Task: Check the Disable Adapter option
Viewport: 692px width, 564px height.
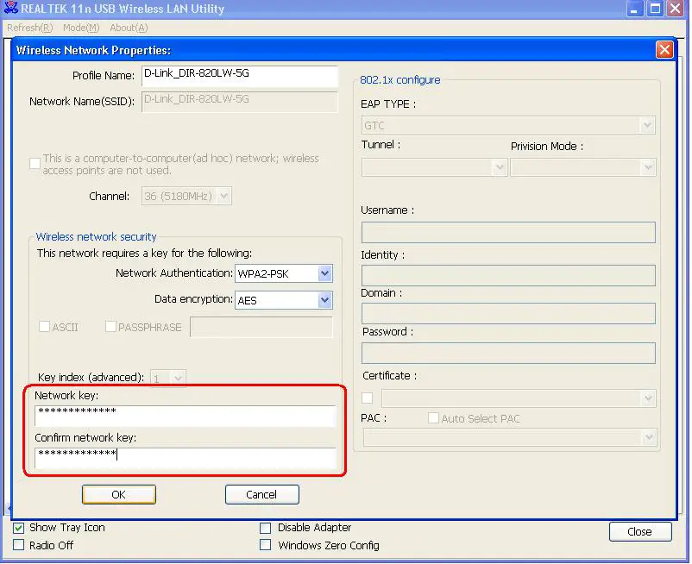Action: [x=266, y=528]
